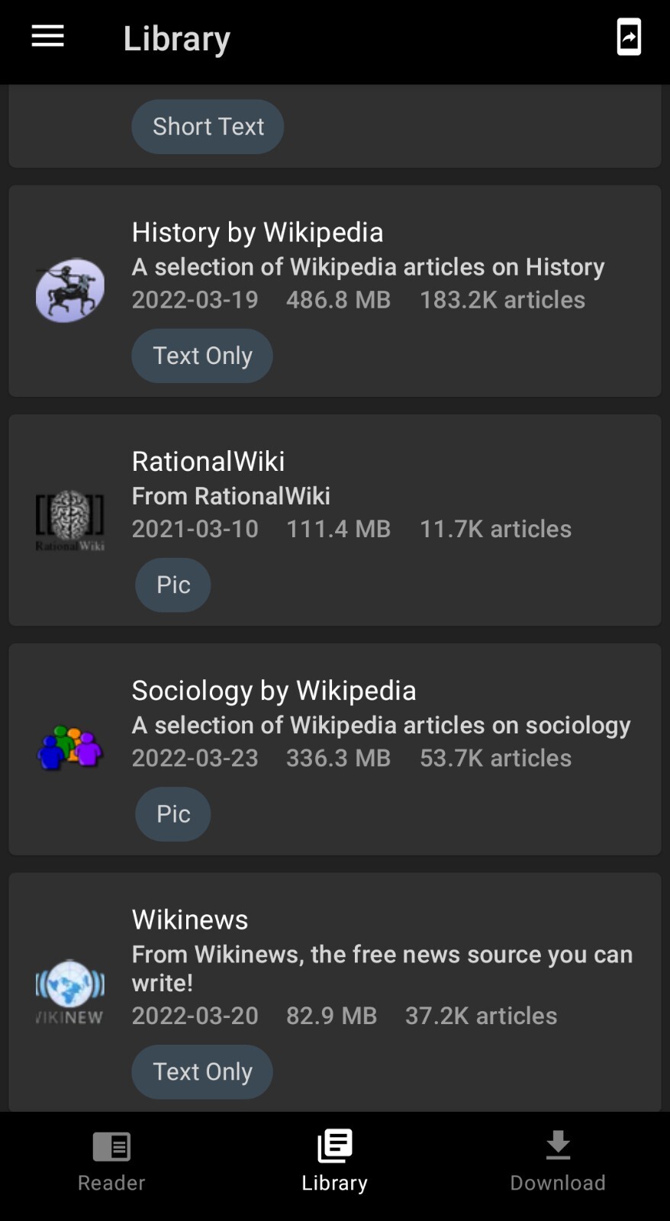Open the Sociology by Wikipedia title
The height and width of the screenshot is (1221, 670).
(274, 691)
